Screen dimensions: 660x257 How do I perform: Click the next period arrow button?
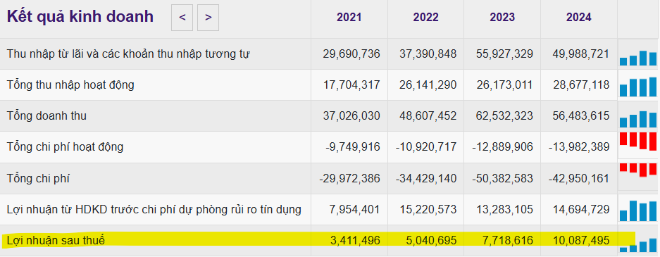208,17
